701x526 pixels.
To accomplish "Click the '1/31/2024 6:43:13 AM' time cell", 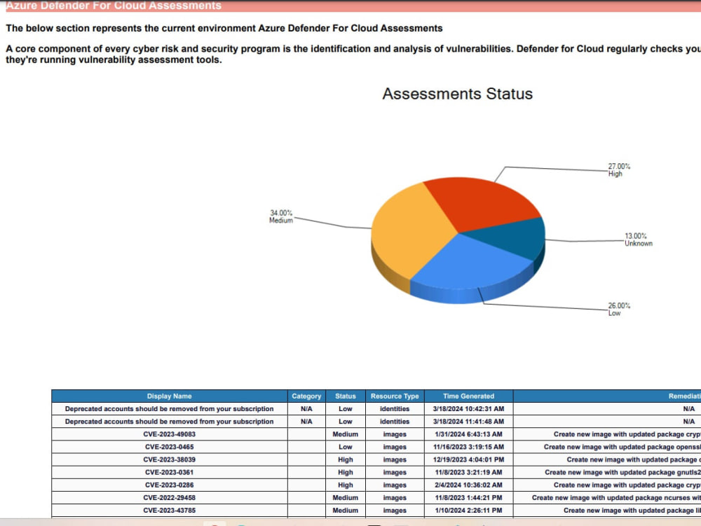I will [468, 434].
